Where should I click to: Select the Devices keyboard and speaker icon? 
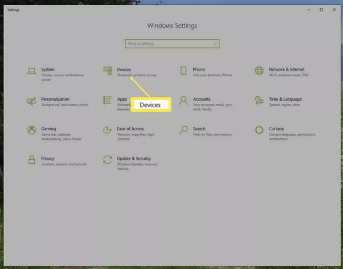pyautogui.click(x=108, y=71)
